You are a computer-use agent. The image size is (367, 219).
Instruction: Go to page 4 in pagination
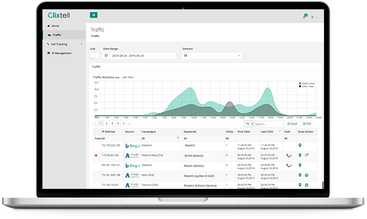[118, 123]
